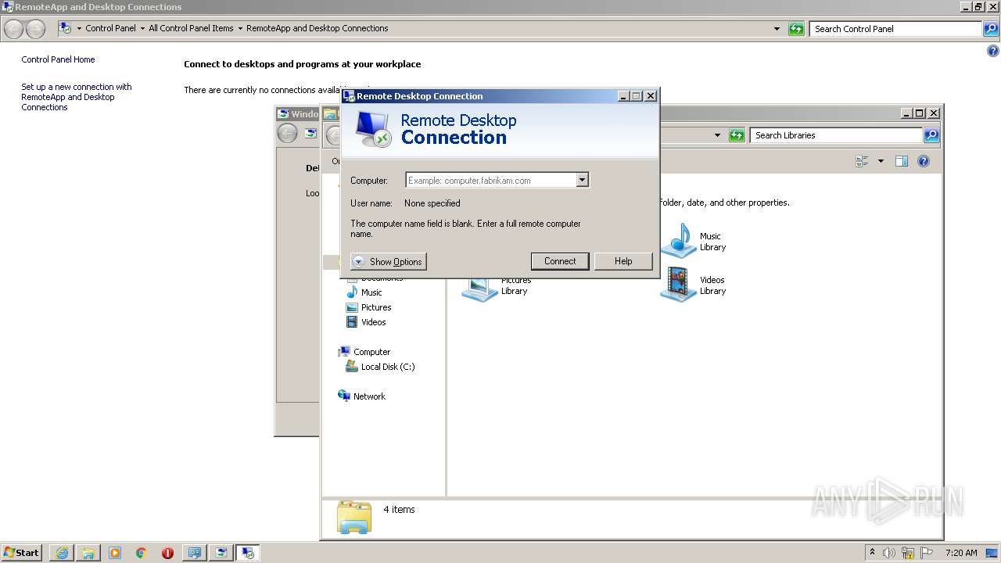Launch Opera browser from the taskbar
Screen dimensions: 1001x563
click(167, 553)
